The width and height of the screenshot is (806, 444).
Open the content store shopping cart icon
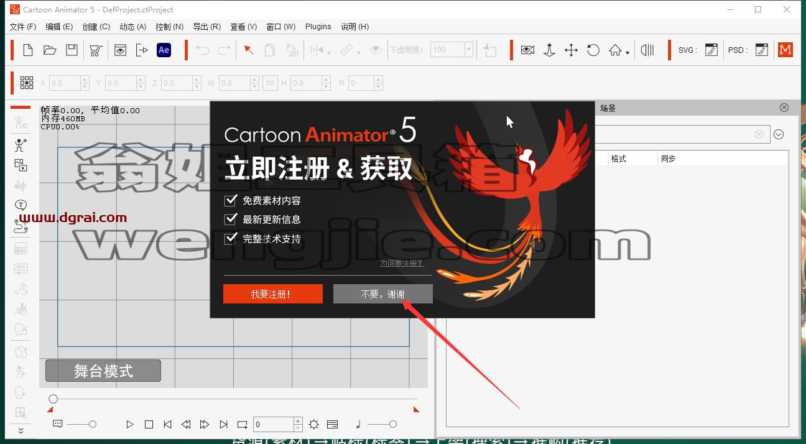tap(96, 50)
